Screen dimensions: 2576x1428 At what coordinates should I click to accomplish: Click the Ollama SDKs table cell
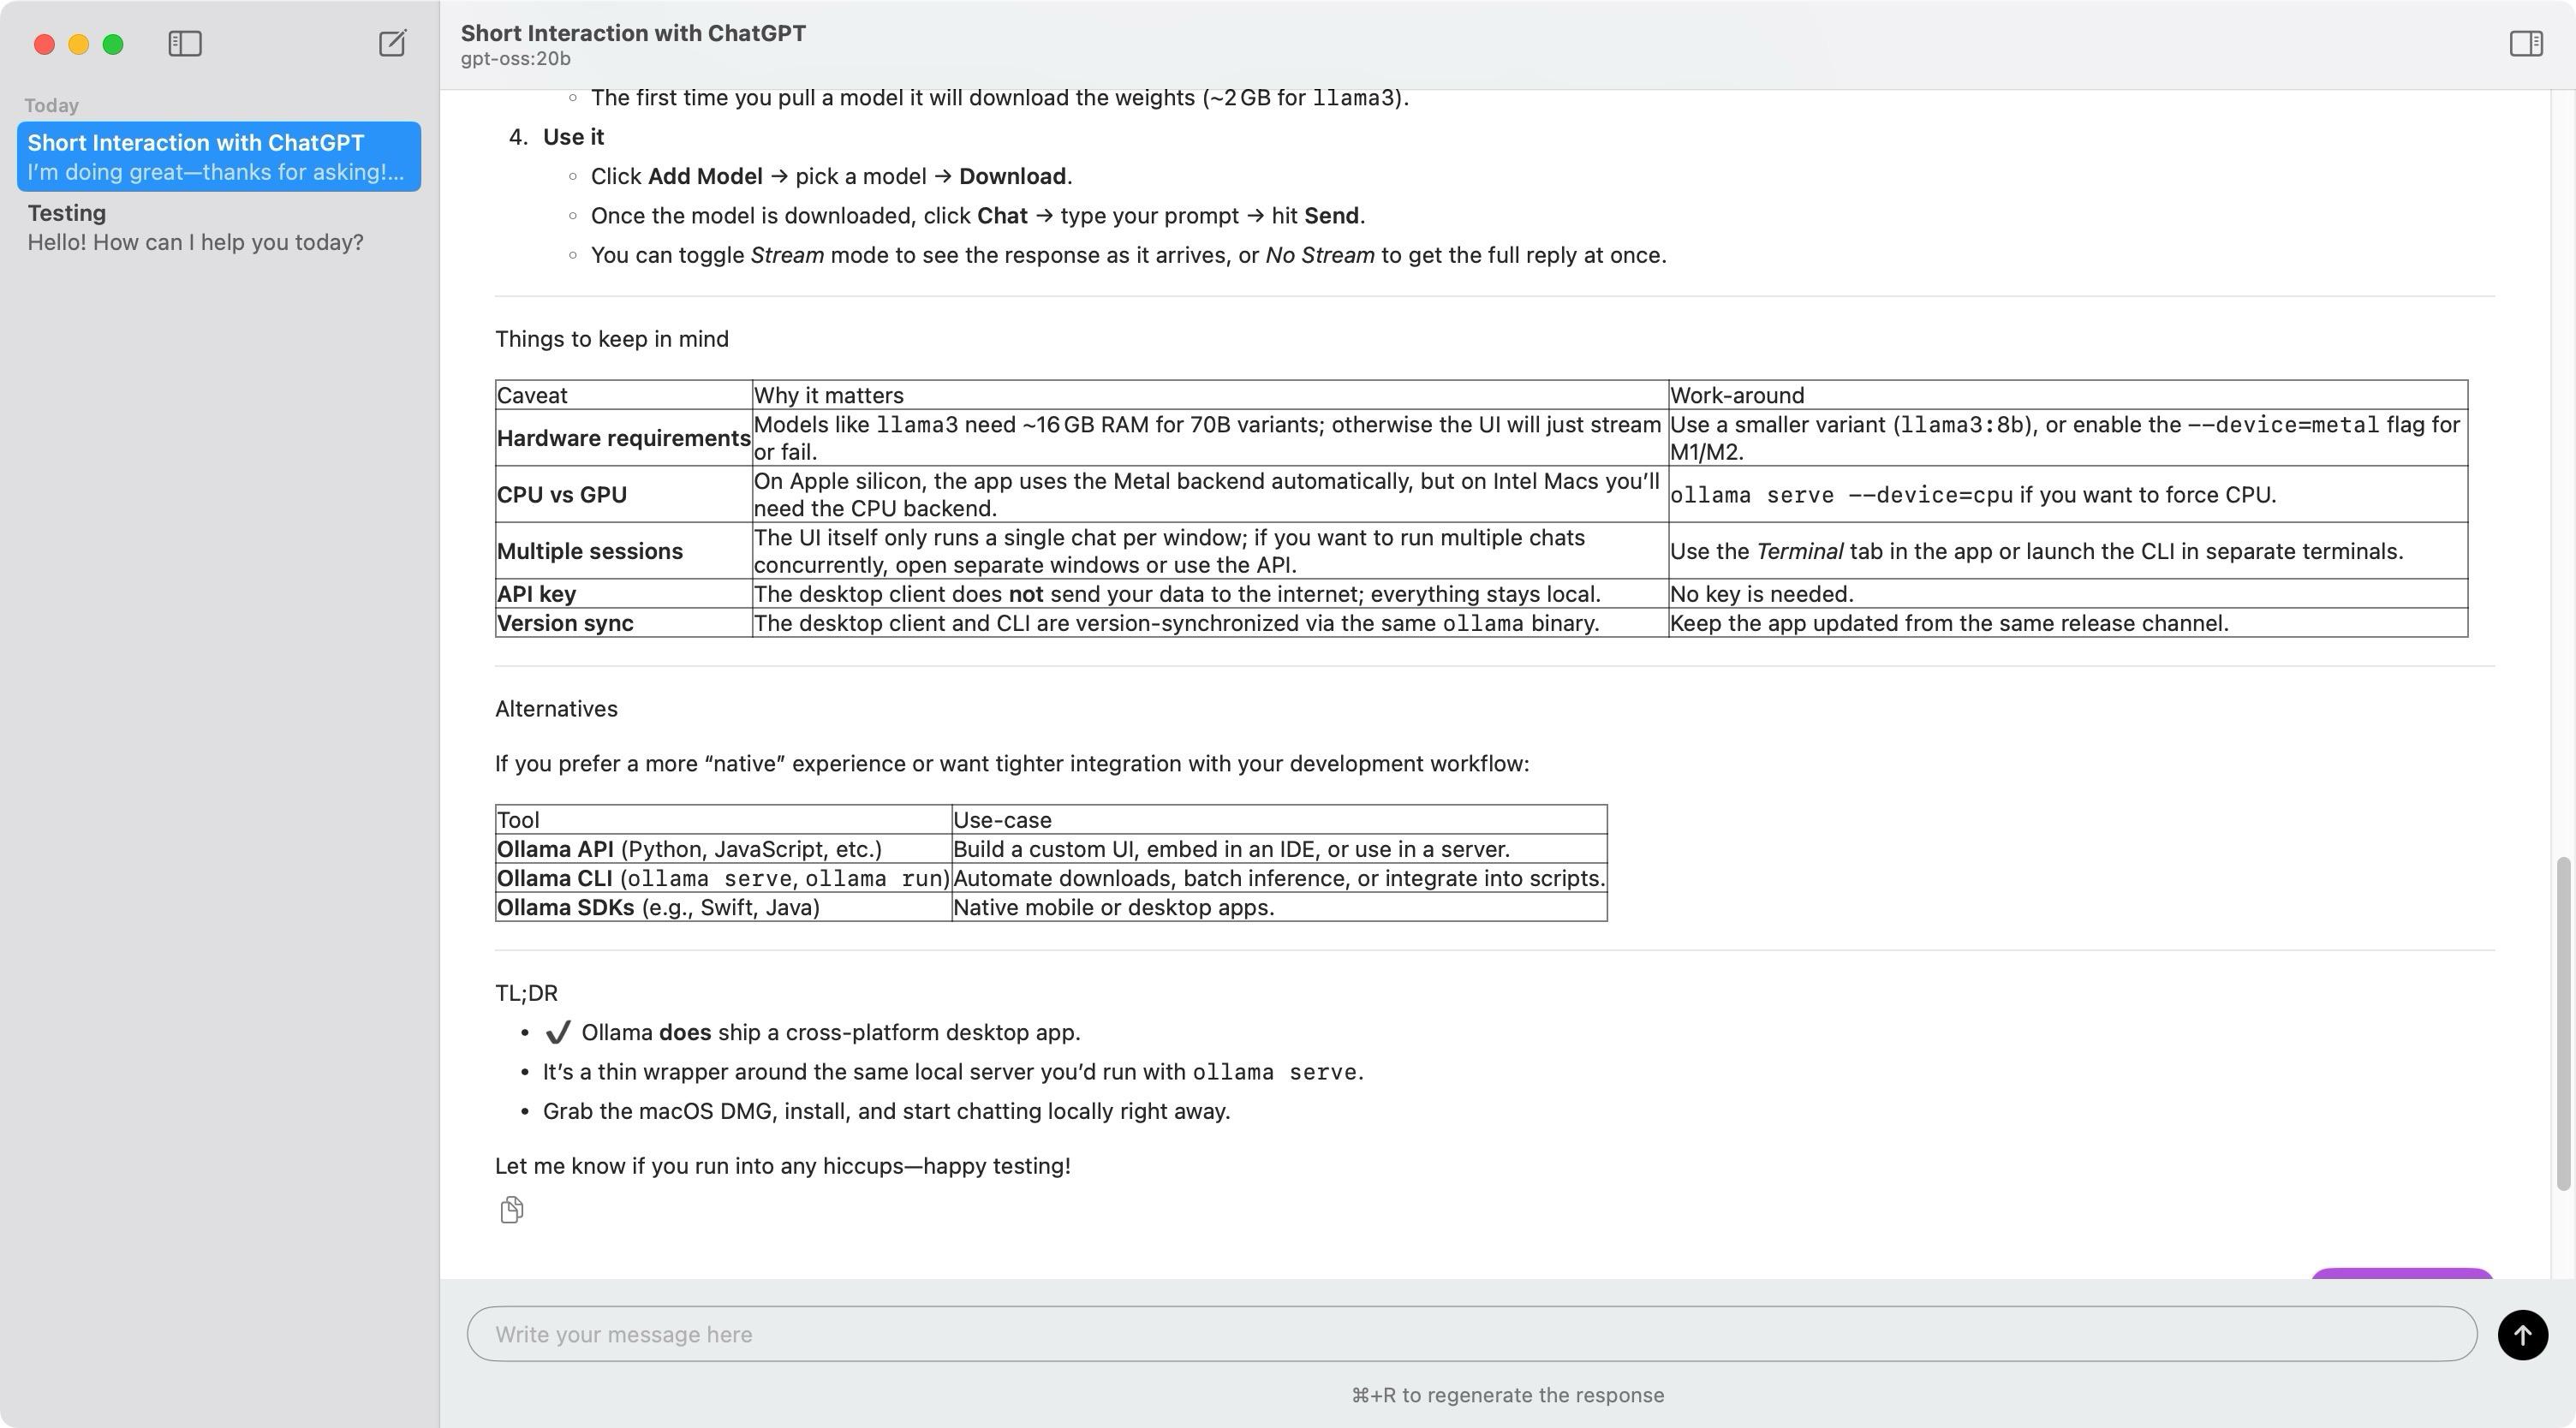coord(723,907)
